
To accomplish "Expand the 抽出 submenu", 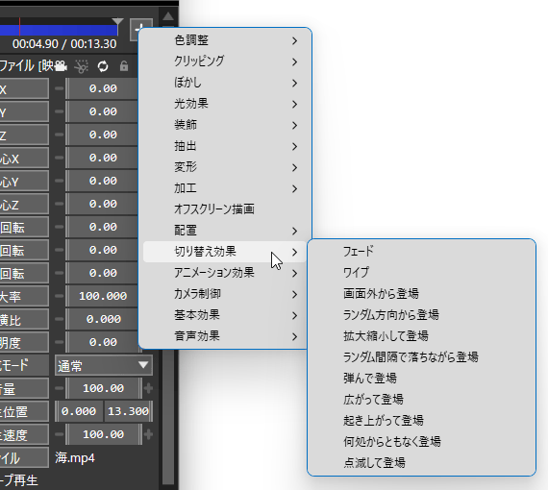I will (x=225, y=146).
